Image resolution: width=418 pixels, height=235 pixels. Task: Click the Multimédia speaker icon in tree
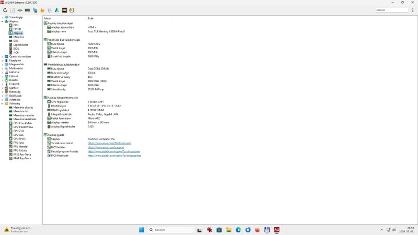(6, 68)
